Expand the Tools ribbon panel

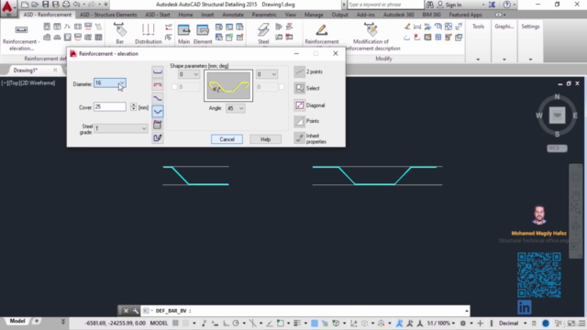click(x=478, y=60)
